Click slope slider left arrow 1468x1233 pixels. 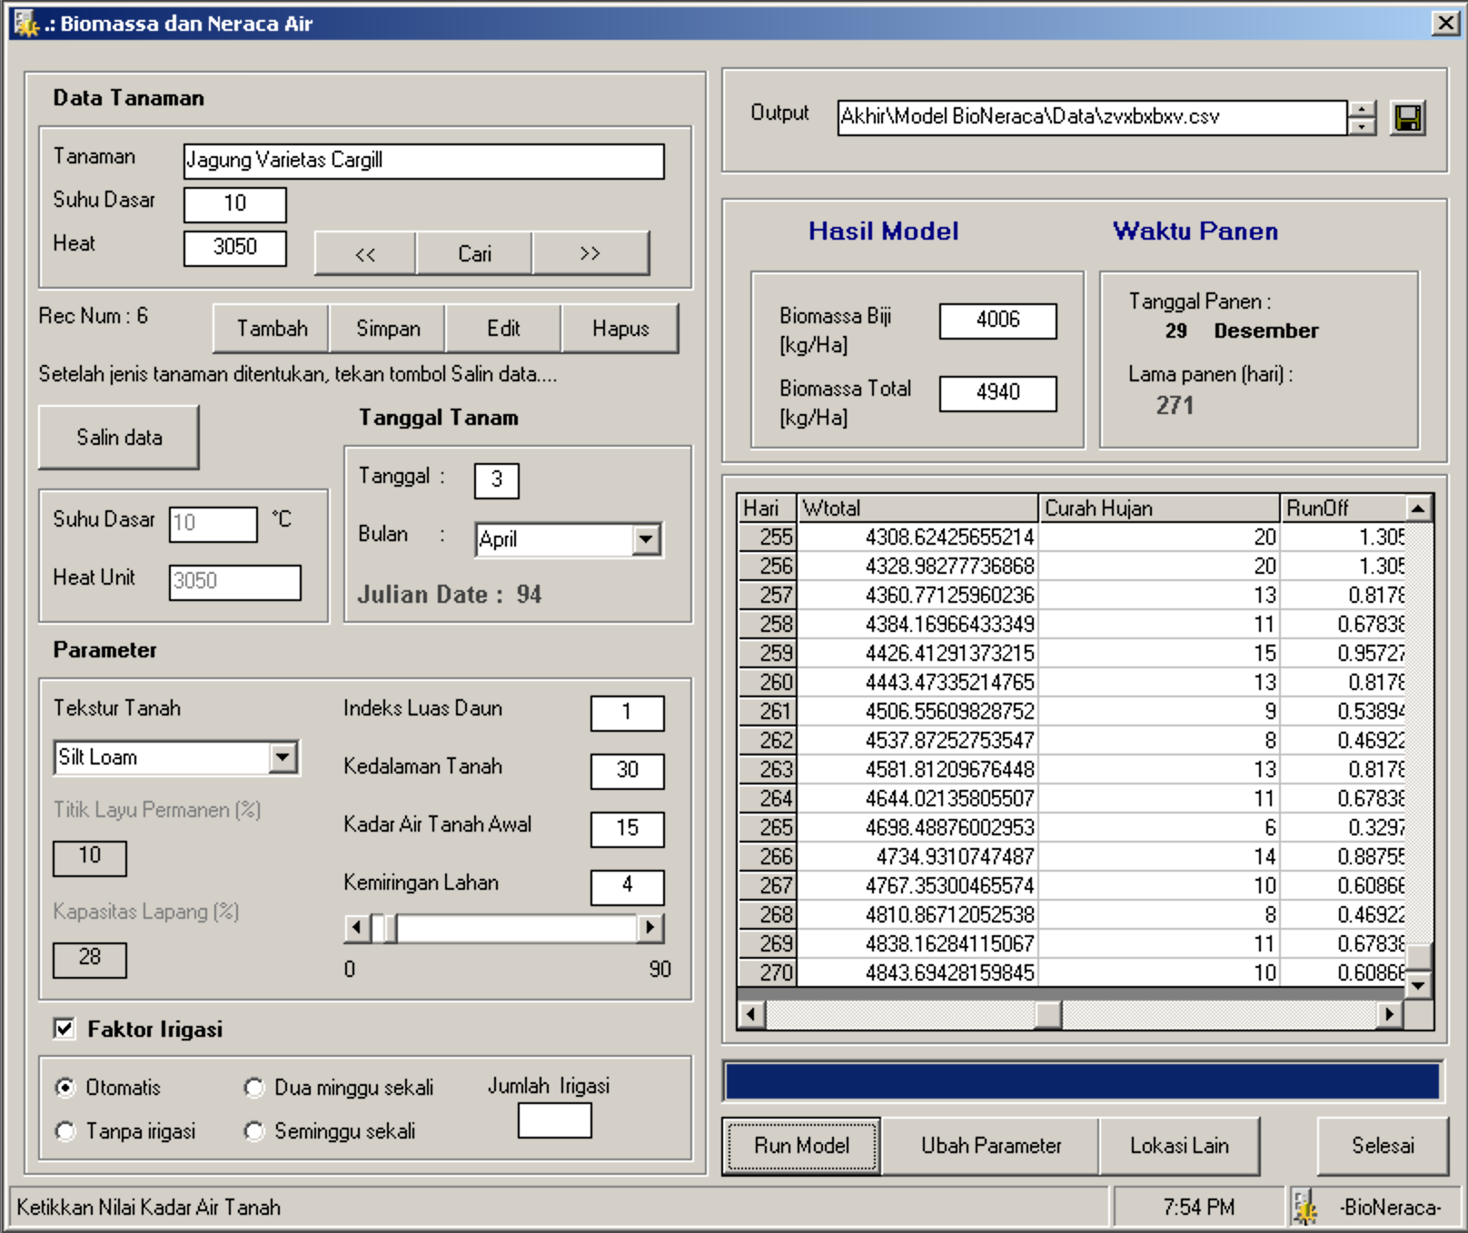356,928
